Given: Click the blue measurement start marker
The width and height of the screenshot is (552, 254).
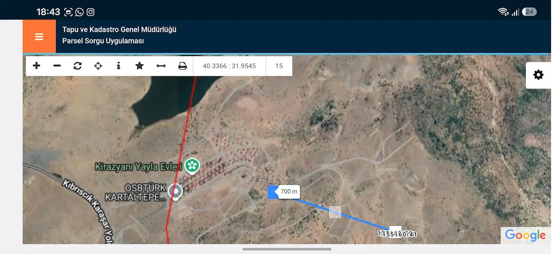Looking at the screenshot, I should [x=273, y=192].
